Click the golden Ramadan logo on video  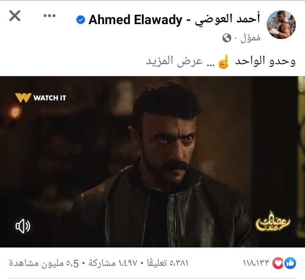[273, 222]
